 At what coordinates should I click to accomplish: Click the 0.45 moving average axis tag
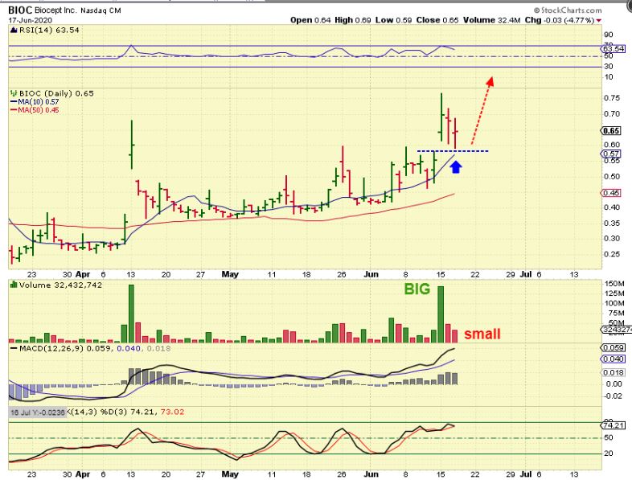[611, 193]
